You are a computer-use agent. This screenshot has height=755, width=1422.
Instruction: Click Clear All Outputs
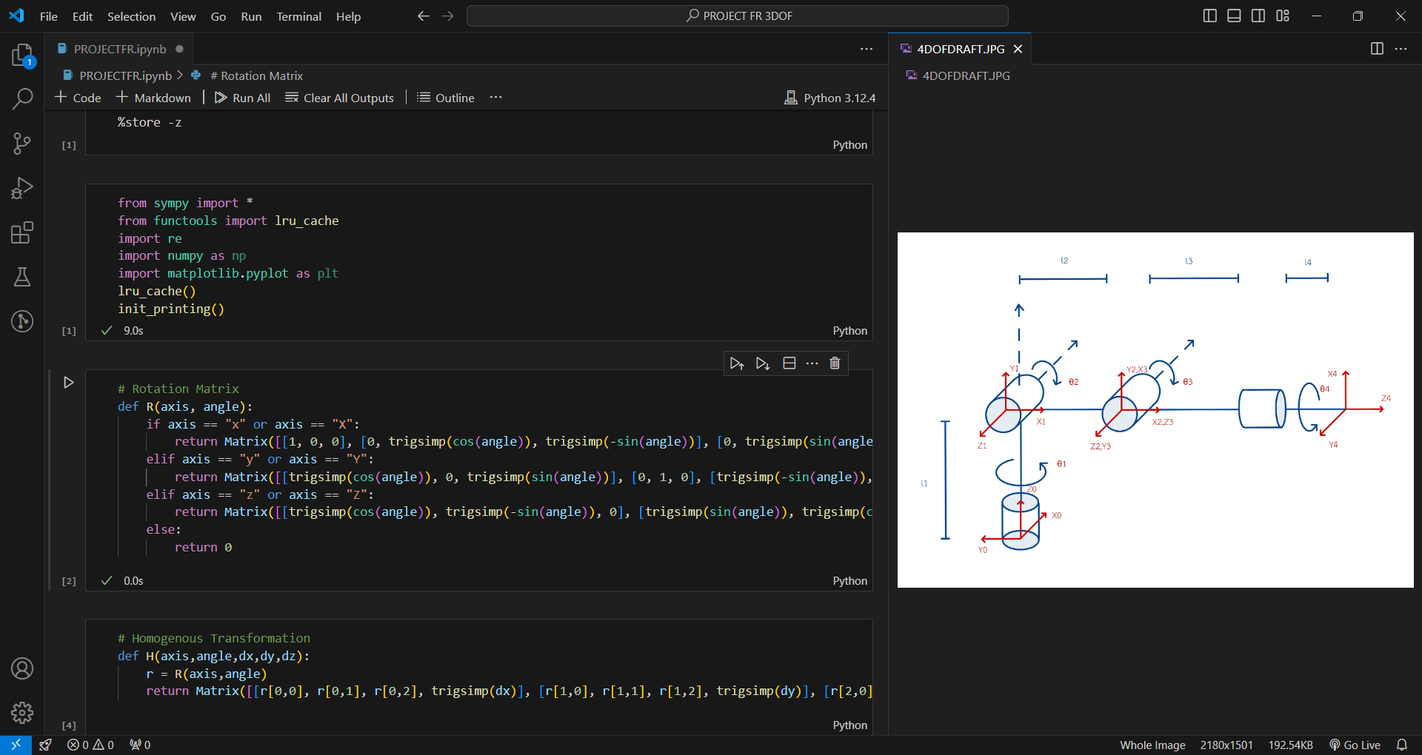point(339,97)
